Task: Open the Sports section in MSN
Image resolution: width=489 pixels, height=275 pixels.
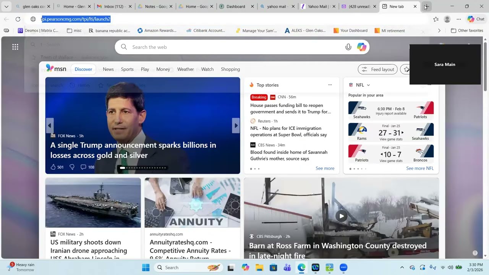Action: (127, 69)
